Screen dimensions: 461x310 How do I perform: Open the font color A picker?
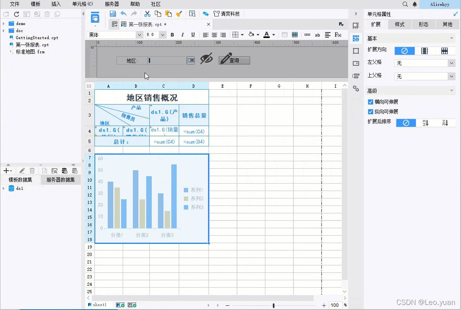point(267,34)
